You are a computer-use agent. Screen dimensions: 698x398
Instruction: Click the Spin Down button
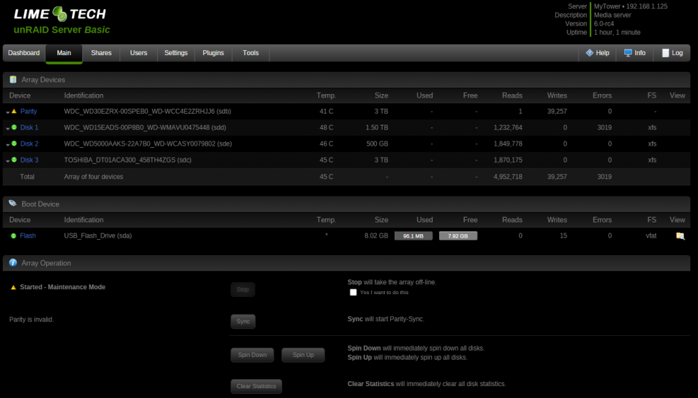pos(253,355)
